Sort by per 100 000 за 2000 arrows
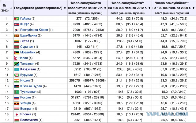 pyautogui.click(x=194, y=8)
